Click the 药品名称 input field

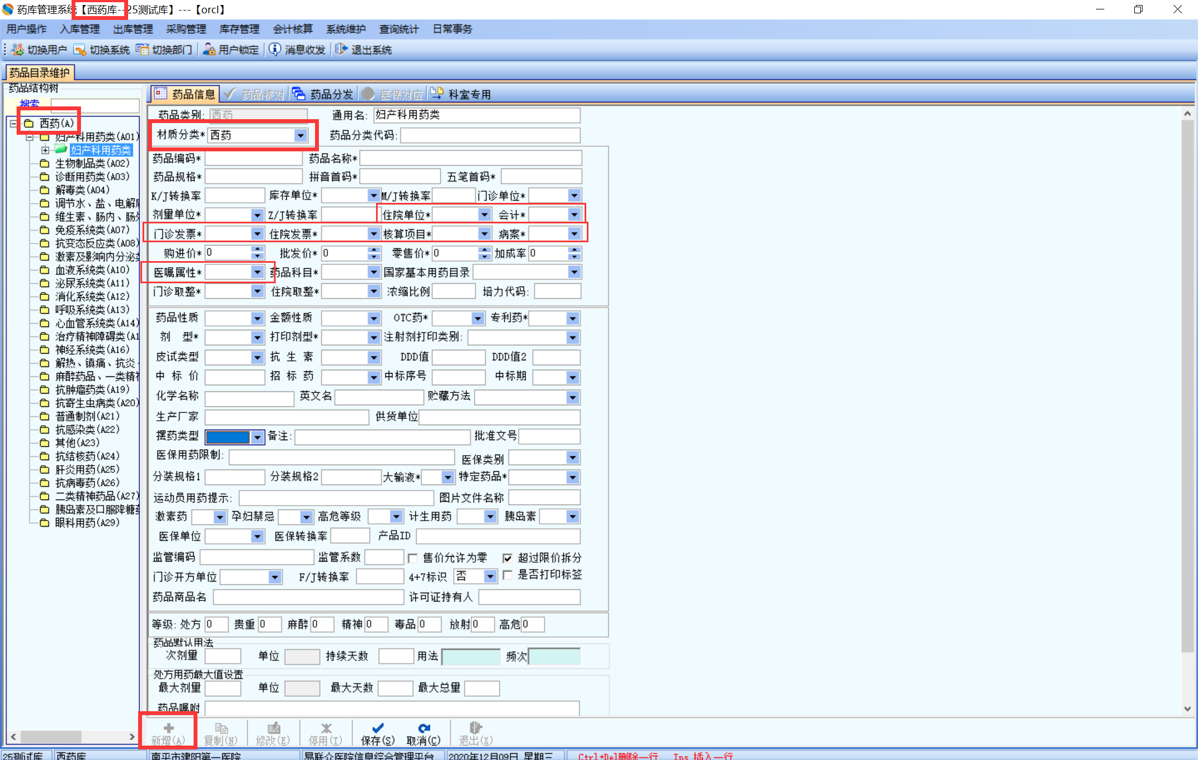(470, 159)
